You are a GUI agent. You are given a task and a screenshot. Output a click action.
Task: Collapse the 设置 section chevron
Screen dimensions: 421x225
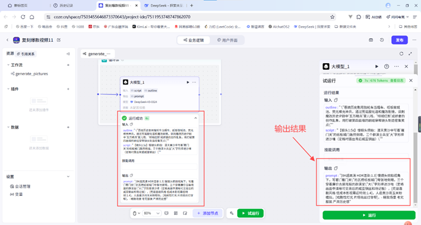68,176
